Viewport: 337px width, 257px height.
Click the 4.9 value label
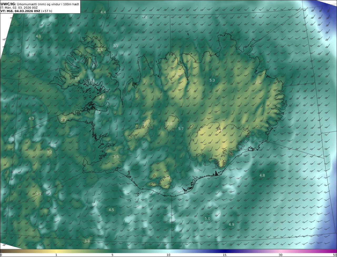(x=231, y=225)
